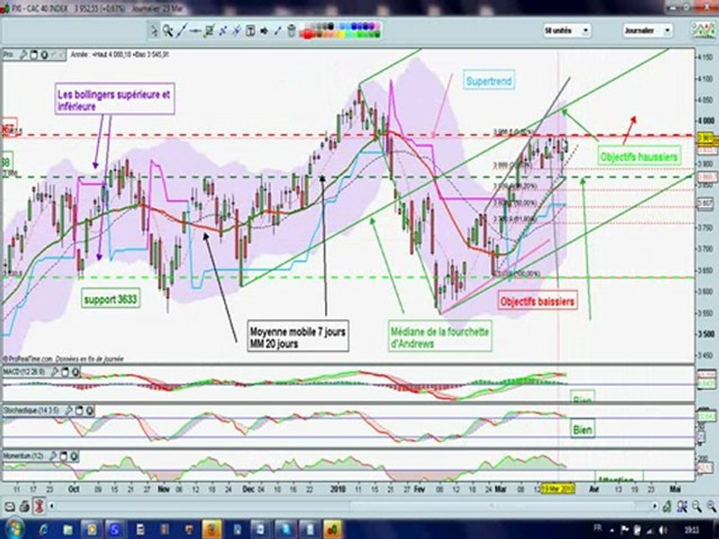Select the 'Supertrend' chart label
719x539 pixels.
coord(489,82)
